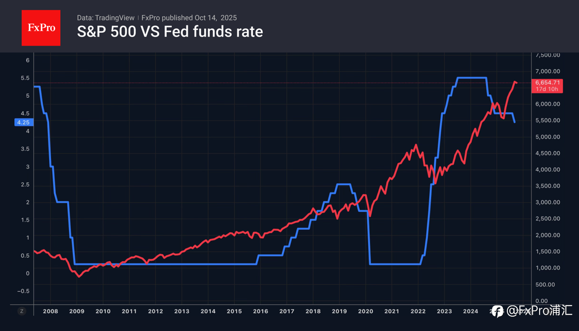Click the 3,500.00 right axis label
579x331 pixels.
click(548, 186)
